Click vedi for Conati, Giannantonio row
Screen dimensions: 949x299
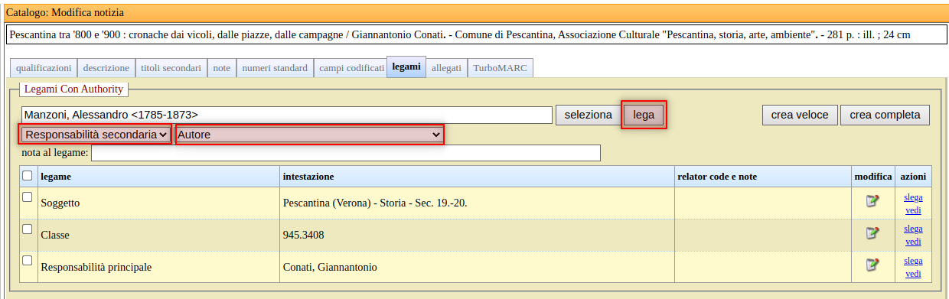pyautogui.click(x=913, y=273)
